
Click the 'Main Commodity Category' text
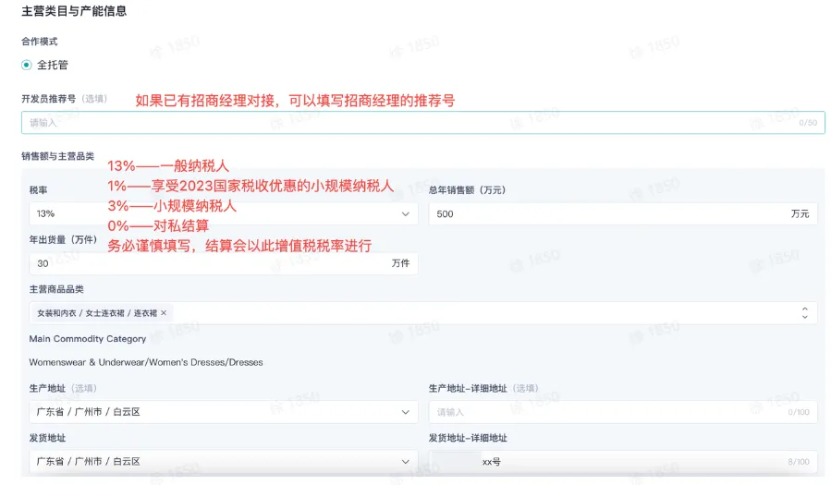click(x=88, y=339)
